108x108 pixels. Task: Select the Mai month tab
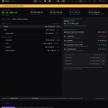85,1
